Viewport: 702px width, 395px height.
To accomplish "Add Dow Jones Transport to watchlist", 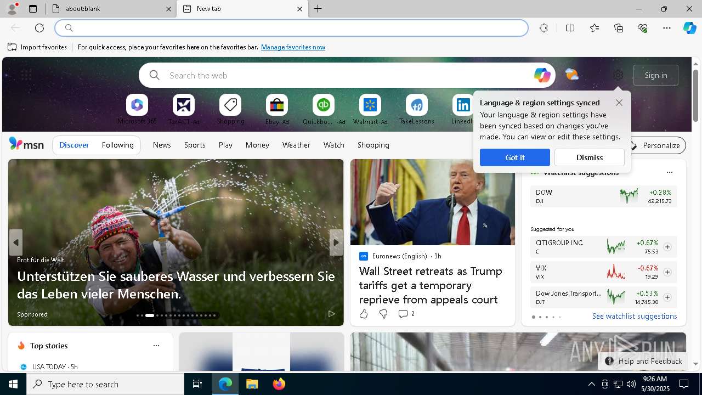I will tap(667, 297).
